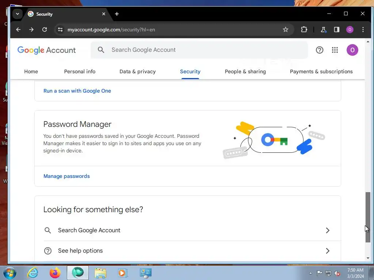Open the network tray icon
374x280 pixels.
point(328,273)
